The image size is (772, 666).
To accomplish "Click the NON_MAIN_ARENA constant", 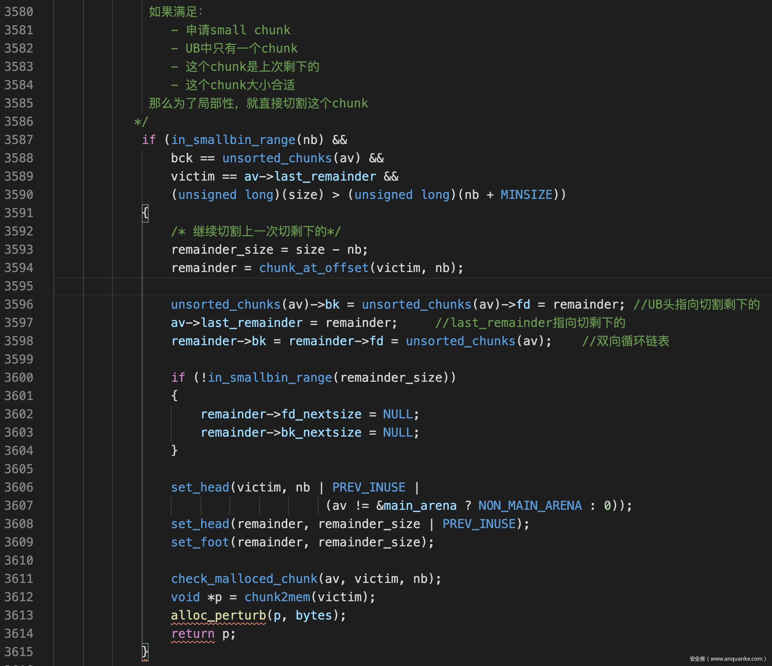I will (x=530, y=506).
